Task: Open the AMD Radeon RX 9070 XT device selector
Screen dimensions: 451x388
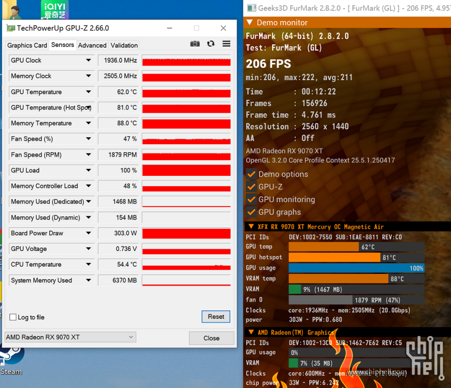Action: tap(70, 337)
